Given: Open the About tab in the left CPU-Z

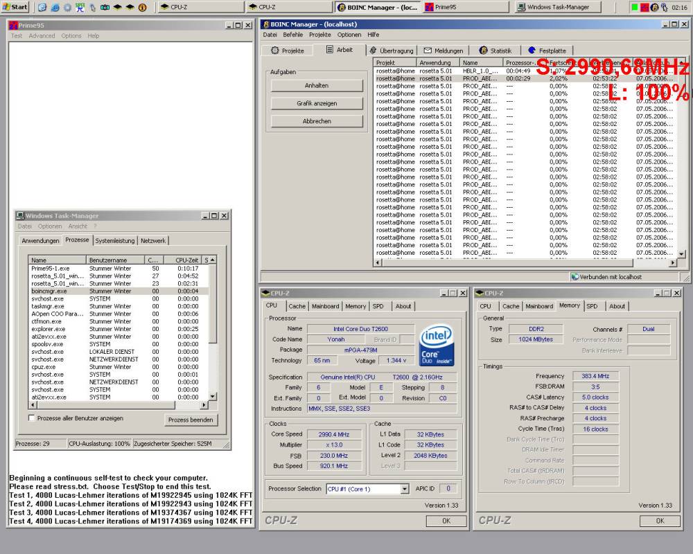Looking at the screenshot, I should [403, 305].
